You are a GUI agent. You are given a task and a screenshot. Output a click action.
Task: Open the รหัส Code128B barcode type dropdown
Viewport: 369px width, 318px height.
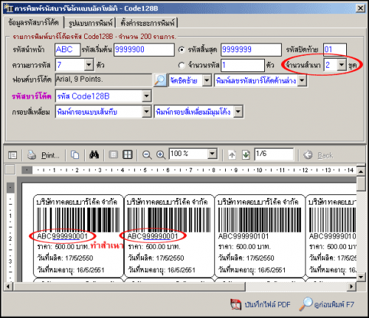click(x=147, y=96)
